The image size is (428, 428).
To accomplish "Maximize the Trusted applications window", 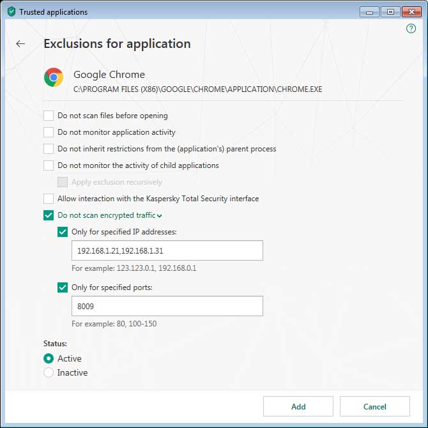I will click(390, 12).
